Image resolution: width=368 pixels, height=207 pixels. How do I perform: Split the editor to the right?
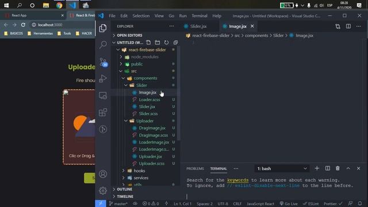point(348,26)
